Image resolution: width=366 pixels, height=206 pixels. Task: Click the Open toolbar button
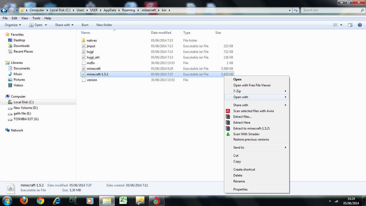pyautogui.click(x=36, y=25)
